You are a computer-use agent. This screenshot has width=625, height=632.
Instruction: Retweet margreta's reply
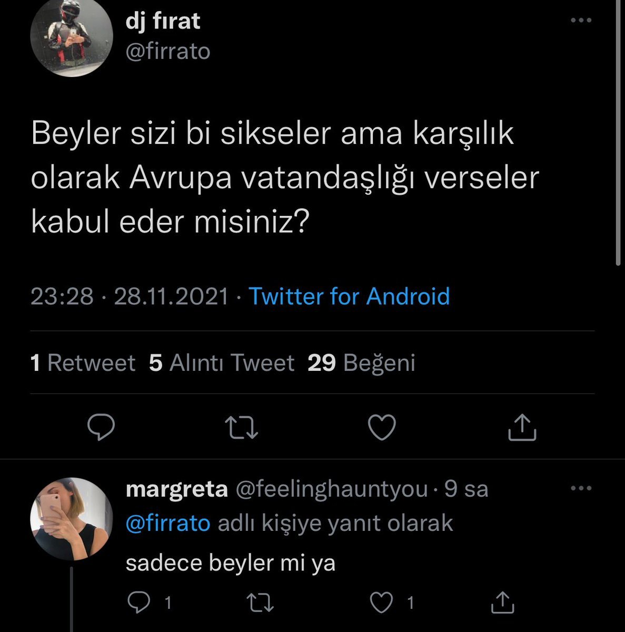[x=260, y=602]
